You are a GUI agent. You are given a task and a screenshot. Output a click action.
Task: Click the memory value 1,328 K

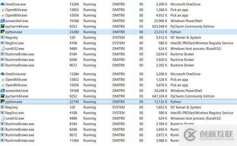[162, 79]
